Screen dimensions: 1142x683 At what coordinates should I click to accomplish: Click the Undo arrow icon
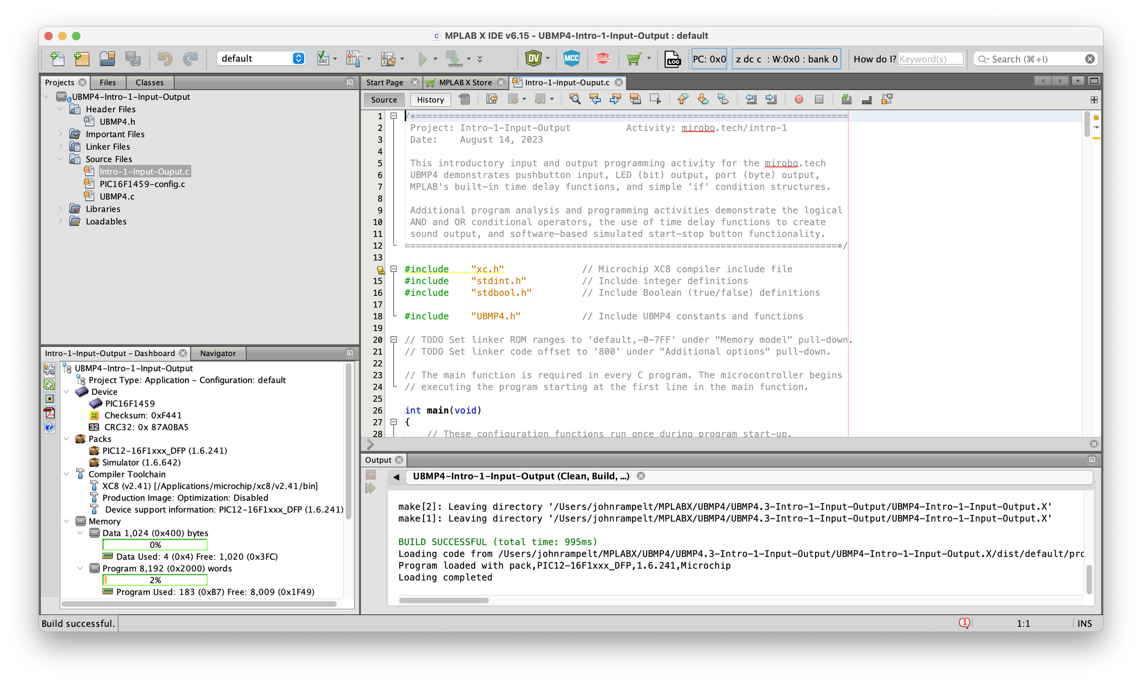tap(164, 58)
